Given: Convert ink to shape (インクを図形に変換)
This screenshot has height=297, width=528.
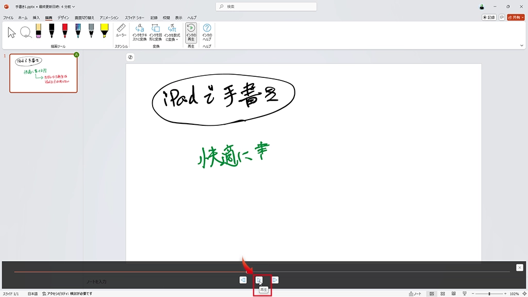Looking at the screenshot, I should click(x=156, y=32).
